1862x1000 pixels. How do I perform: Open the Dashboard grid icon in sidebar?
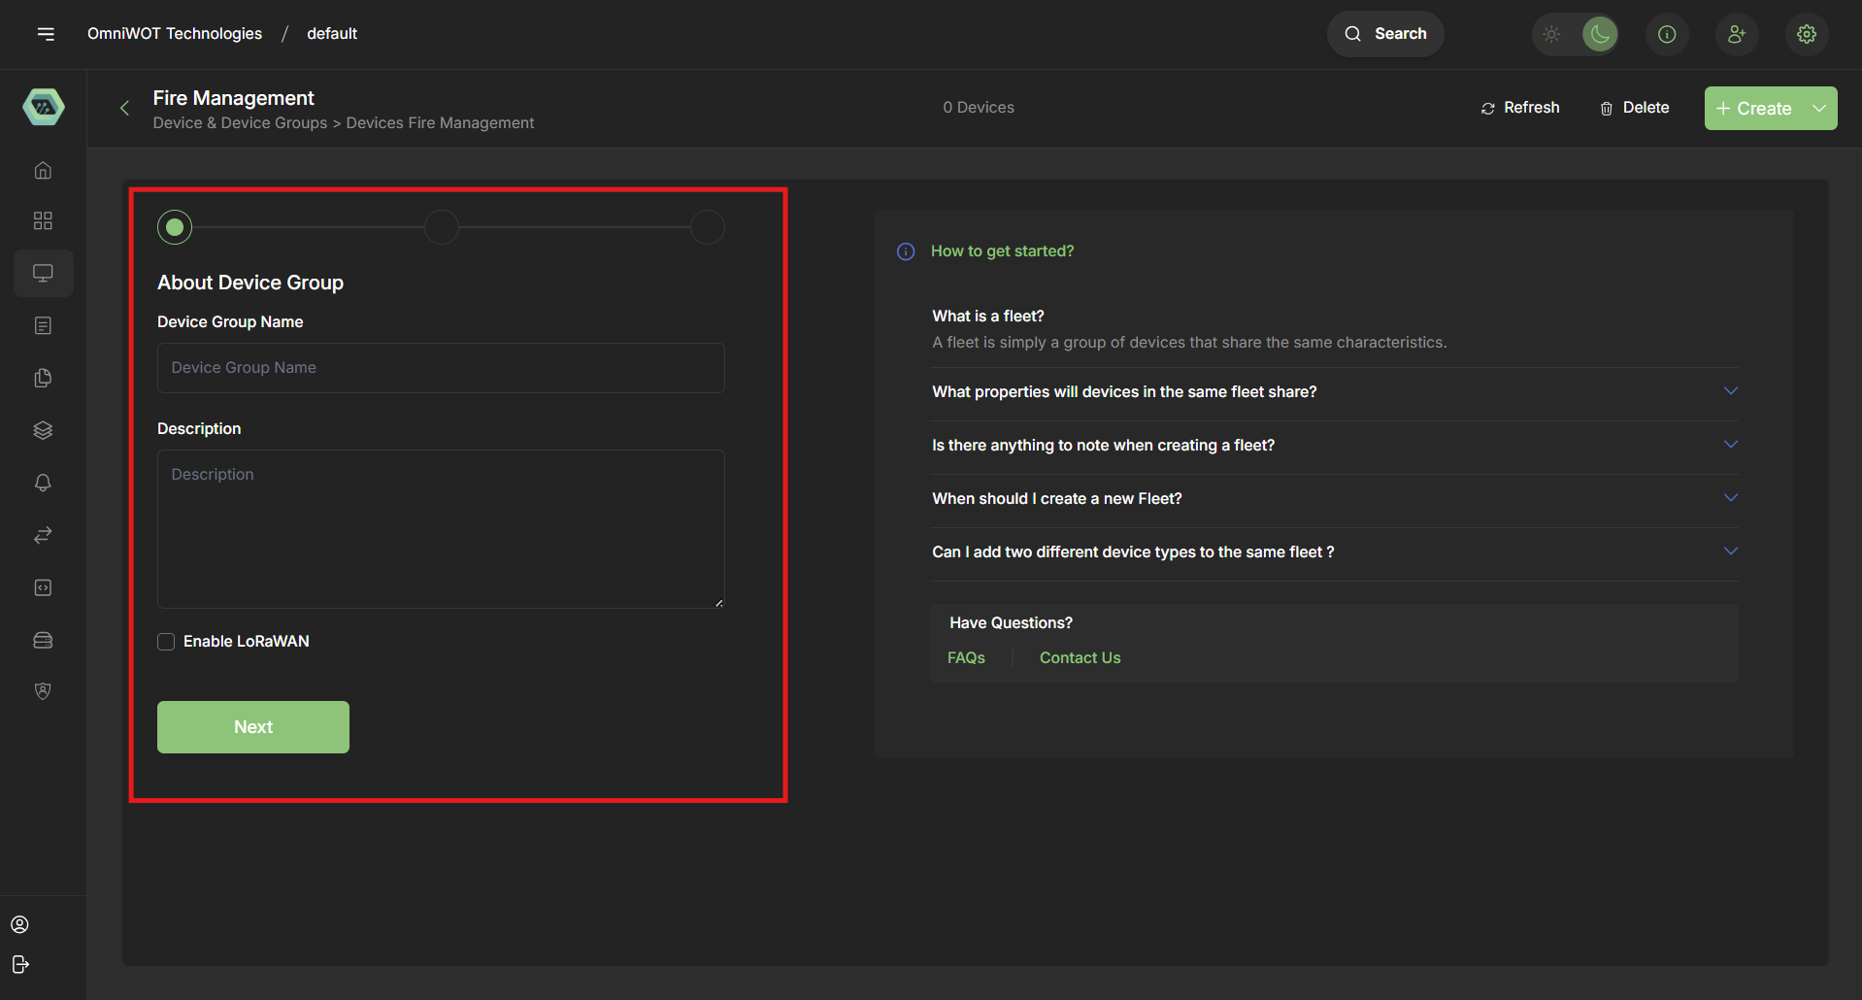click(43, 220)
